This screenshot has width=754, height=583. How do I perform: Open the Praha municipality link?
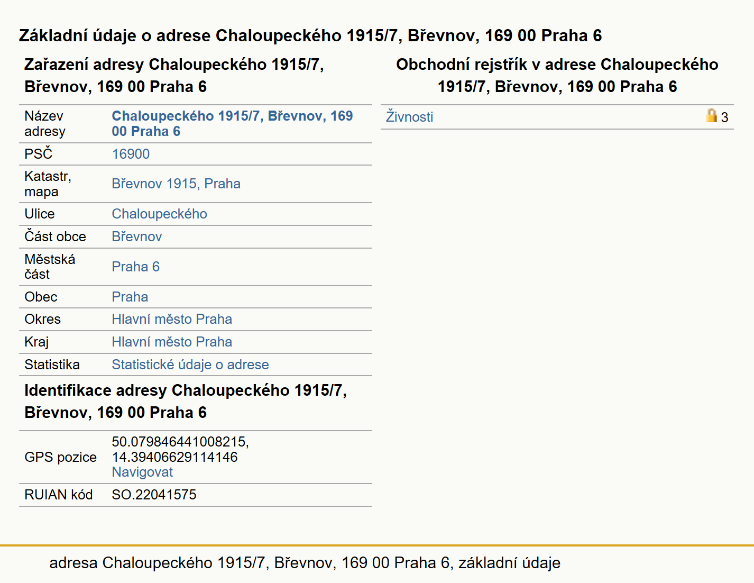coord(130,297)
